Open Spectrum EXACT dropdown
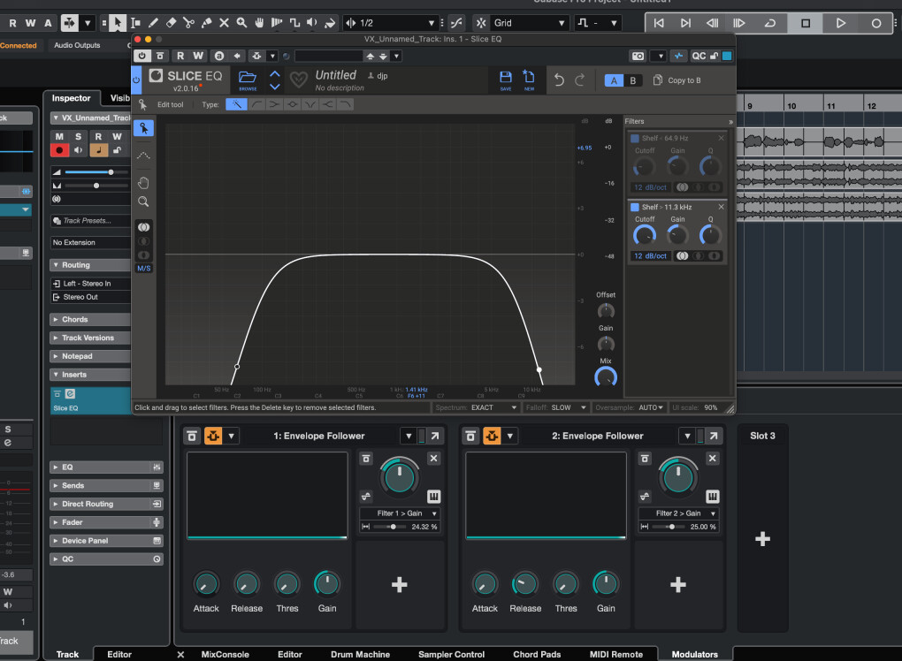Image resolution: width=902 pixels, height=661 pixels. [494, 407]
